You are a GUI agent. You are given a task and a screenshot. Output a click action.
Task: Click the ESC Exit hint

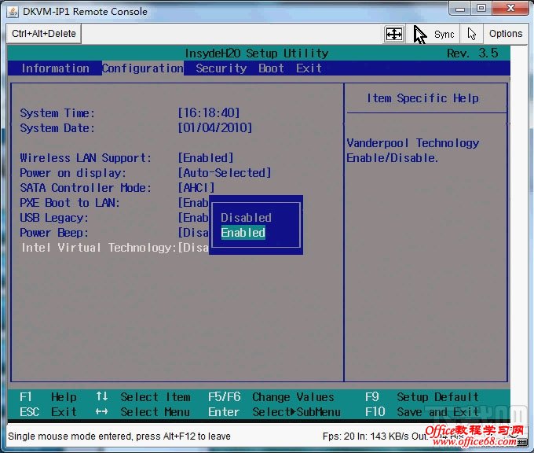click(48, 412)
